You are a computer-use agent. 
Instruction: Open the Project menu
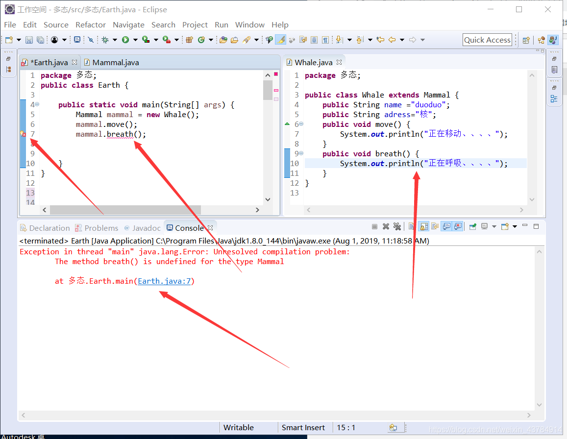point(195,24)
